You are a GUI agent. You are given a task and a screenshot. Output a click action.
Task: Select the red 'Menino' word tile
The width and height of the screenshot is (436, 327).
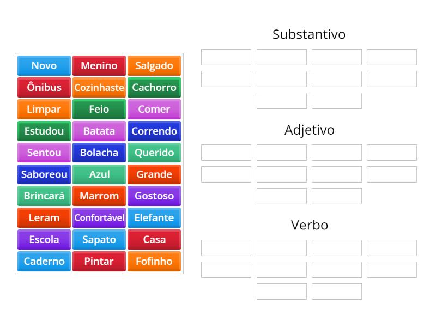(99, 66)
